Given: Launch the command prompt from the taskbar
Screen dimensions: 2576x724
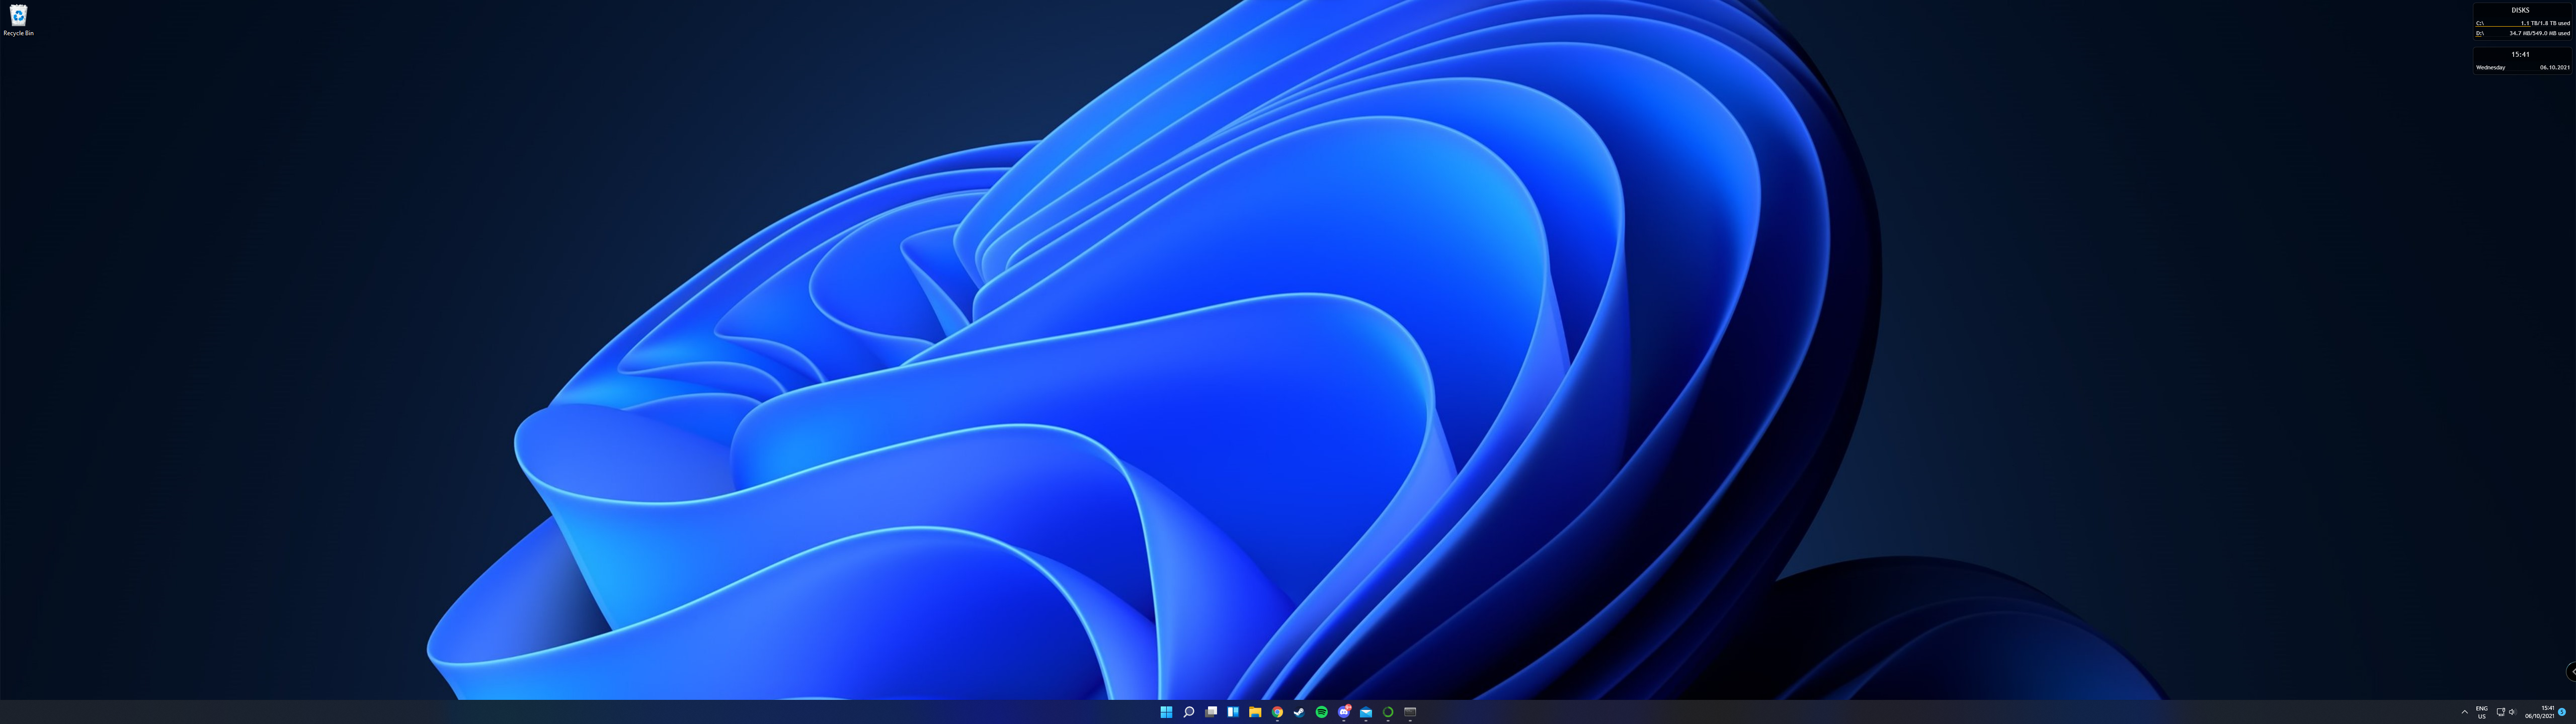Looking at the screenshot, I should point(1411,712).
